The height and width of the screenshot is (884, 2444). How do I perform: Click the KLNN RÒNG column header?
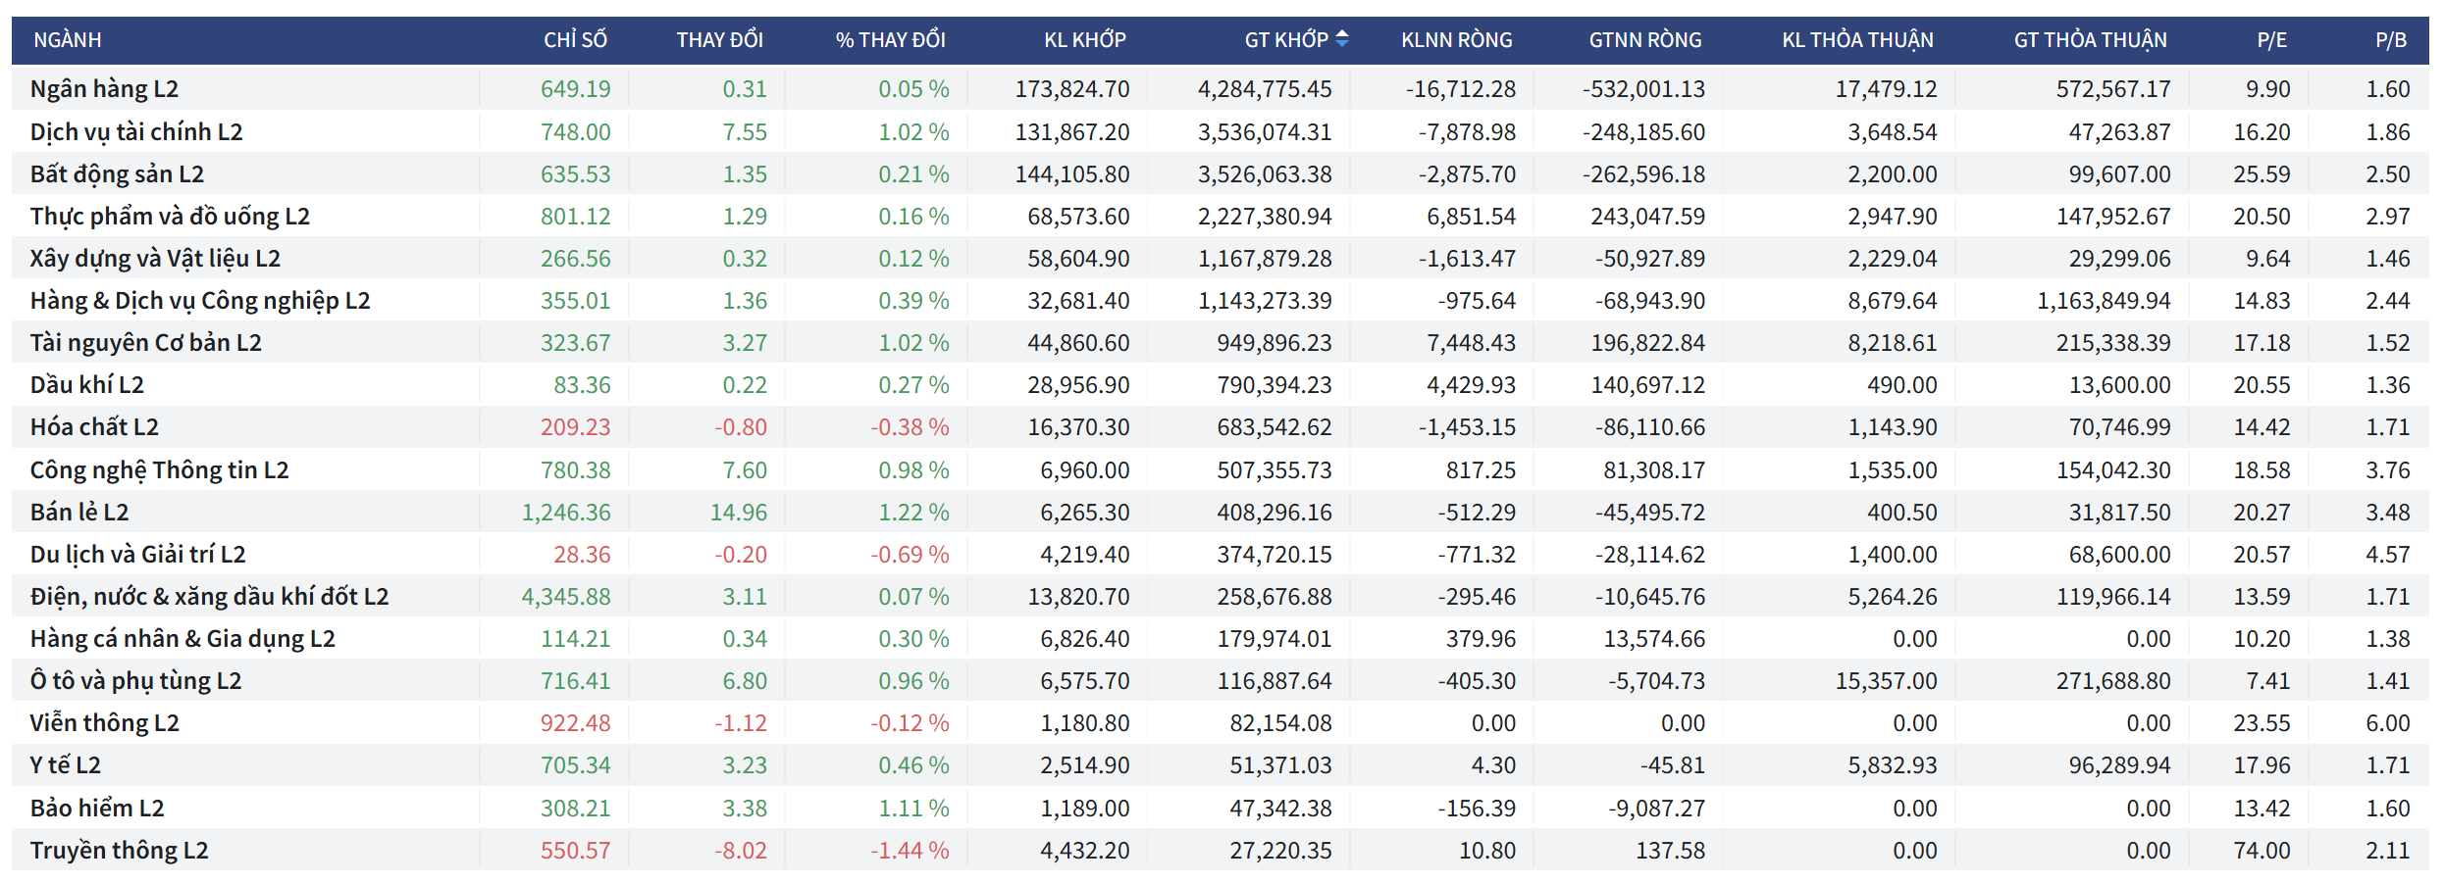click(1456, 40)
